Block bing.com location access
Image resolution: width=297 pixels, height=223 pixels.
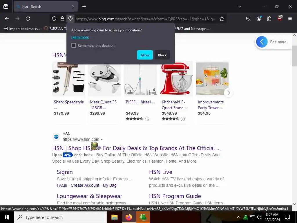162,55
